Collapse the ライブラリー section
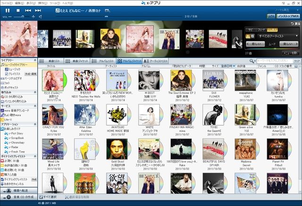The image size is (302, 206). tap(35, 60)
